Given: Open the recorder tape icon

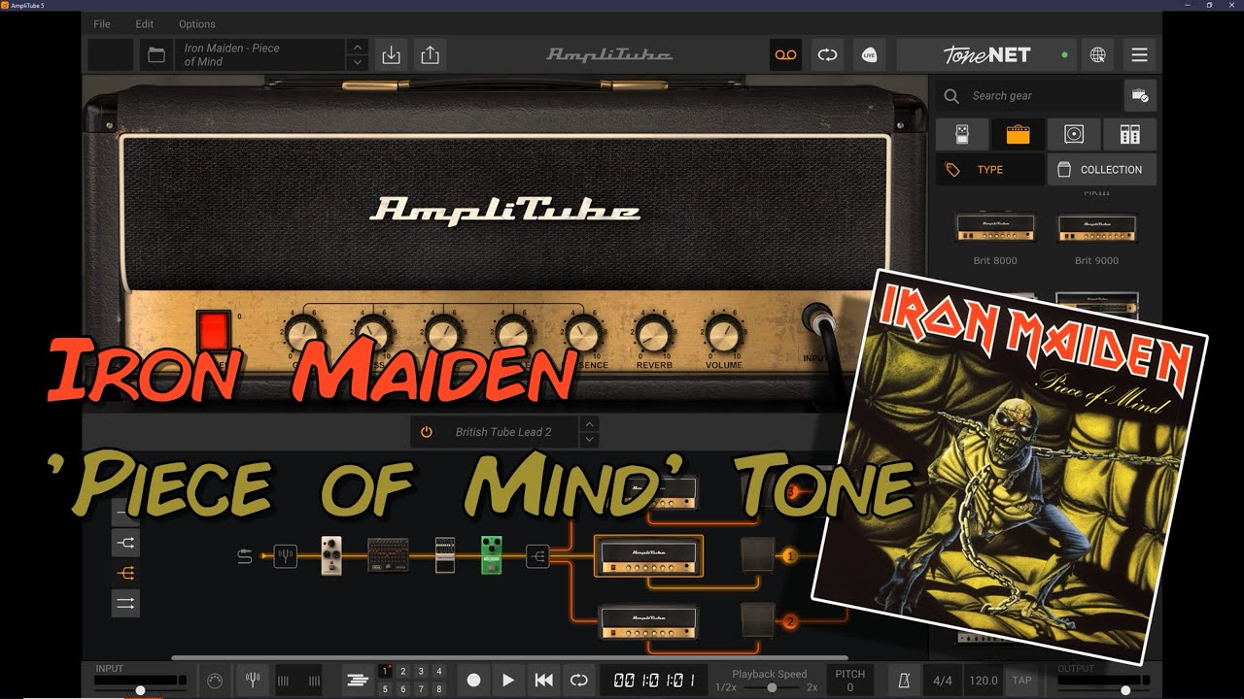Looking at the screenshot, I should (785, 55).
